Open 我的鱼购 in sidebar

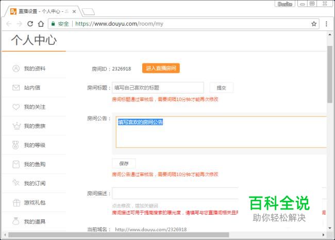point(35,164)
